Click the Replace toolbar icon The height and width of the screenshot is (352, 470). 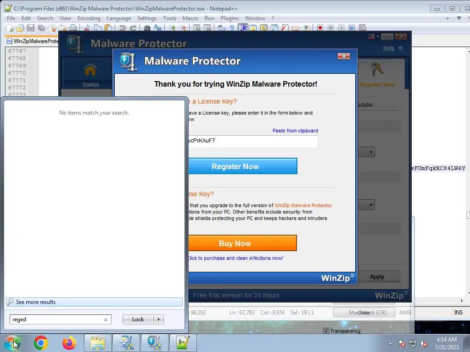pos(158,28)
